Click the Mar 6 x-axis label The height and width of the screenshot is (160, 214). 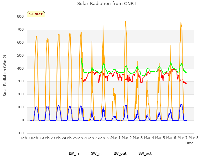(171, 138)
